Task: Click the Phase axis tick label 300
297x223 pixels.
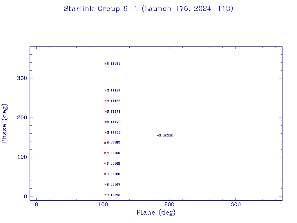Action: pos(22,78)
